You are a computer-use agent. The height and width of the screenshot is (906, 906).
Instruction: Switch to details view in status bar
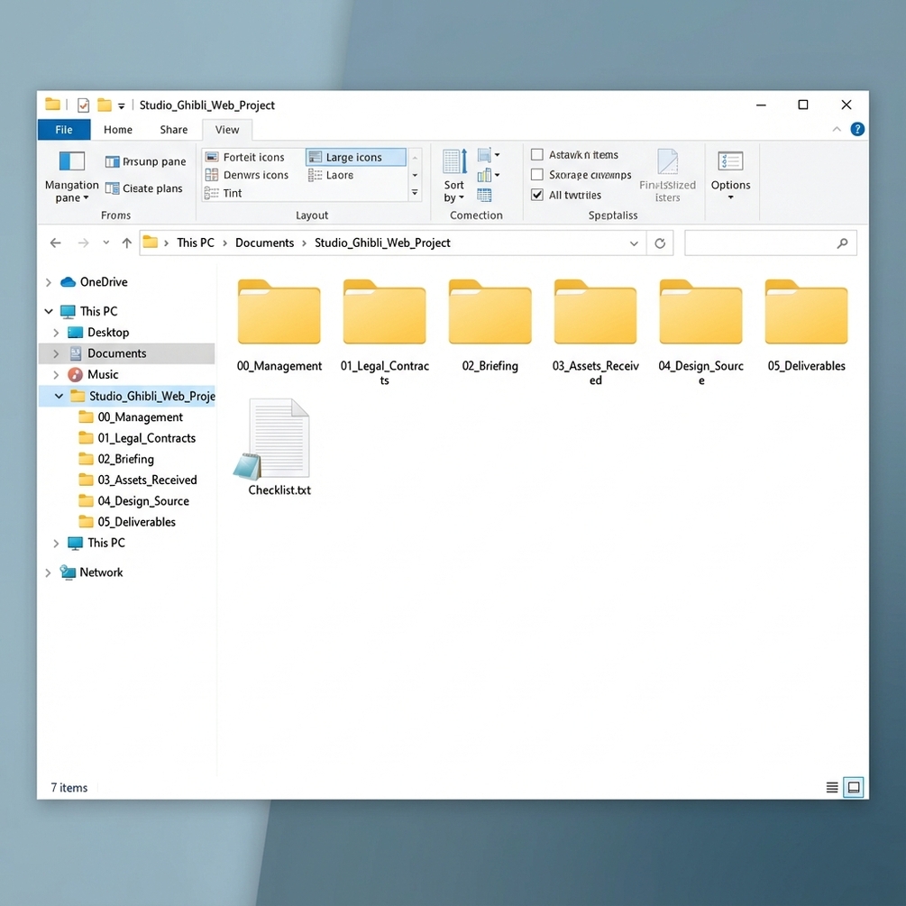[832, 788]
